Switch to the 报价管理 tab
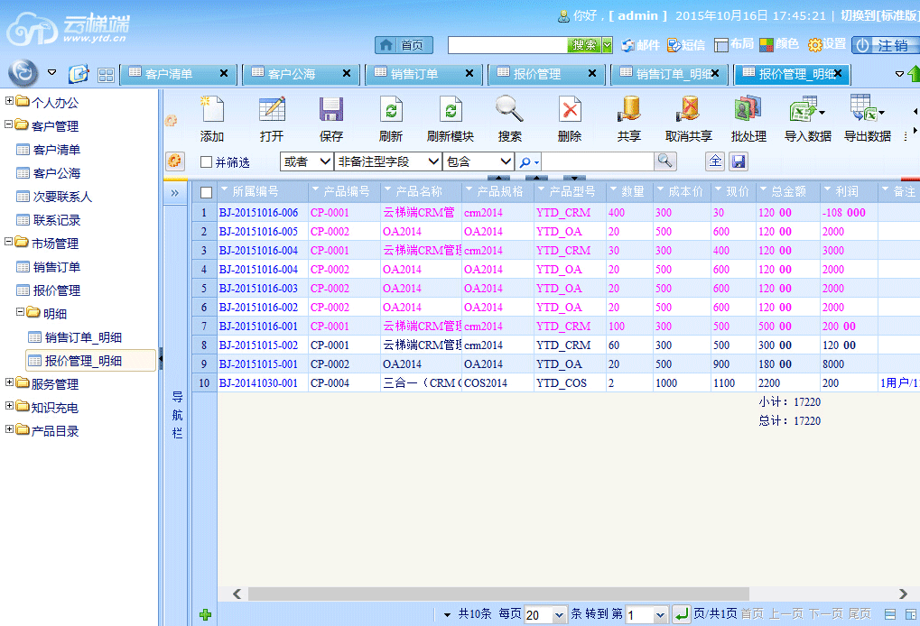 coord(537,74)
